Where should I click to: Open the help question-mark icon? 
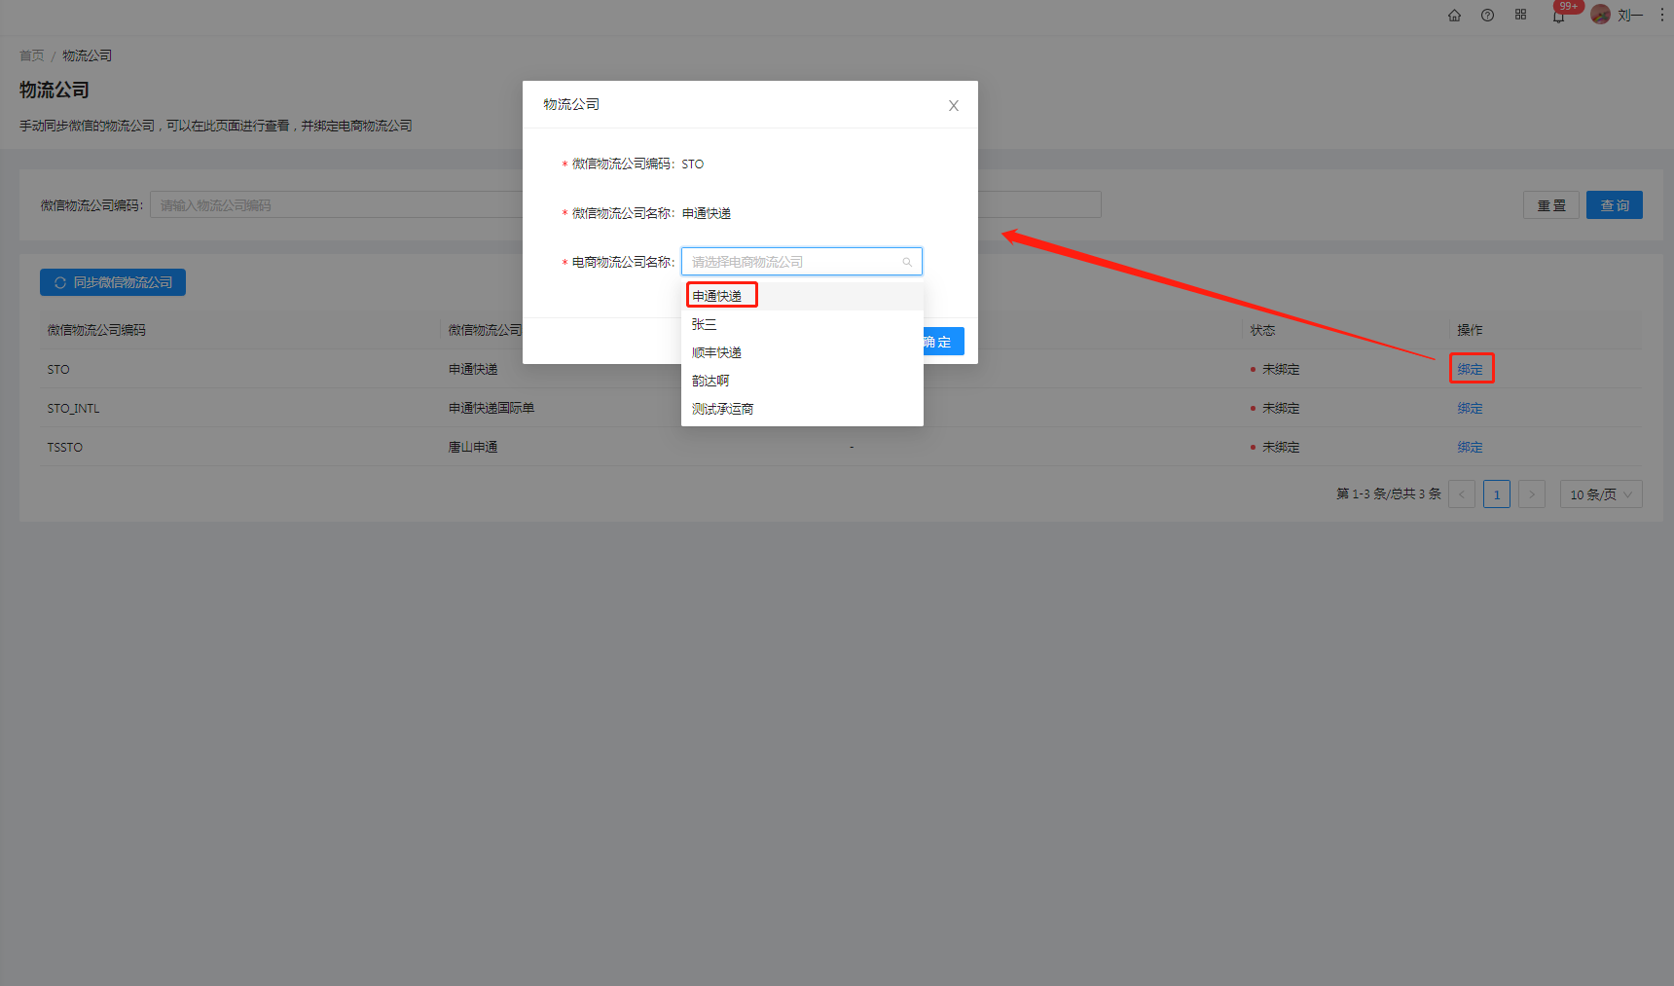pyautogui.click(x=1487, y=16)
